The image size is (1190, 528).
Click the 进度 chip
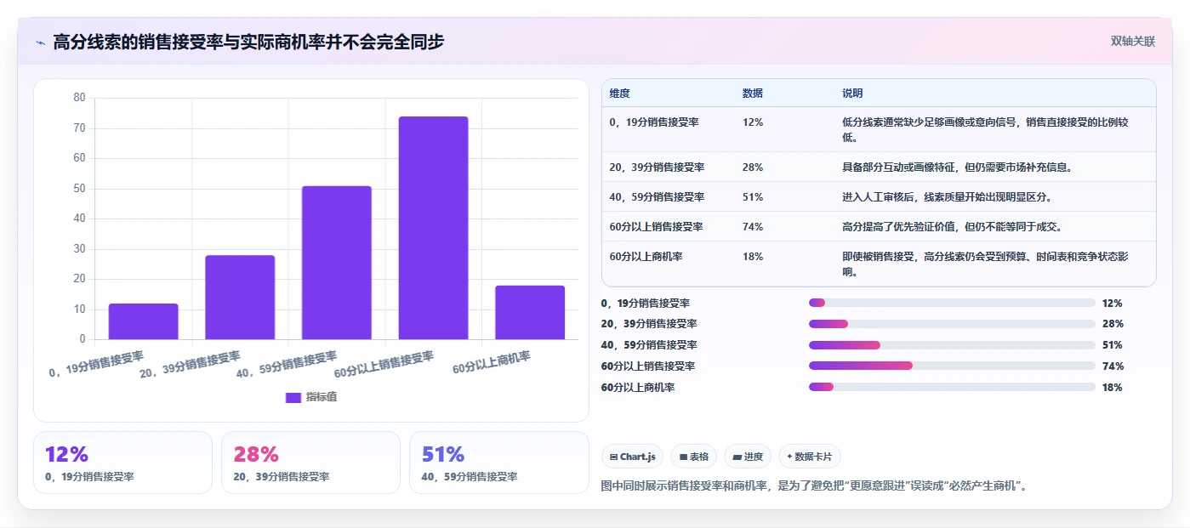tap(748, 457)
